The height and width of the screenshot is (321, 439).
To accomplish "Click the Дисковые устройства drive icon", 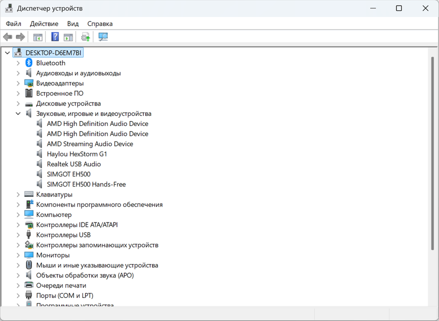I will click(29, 104).
